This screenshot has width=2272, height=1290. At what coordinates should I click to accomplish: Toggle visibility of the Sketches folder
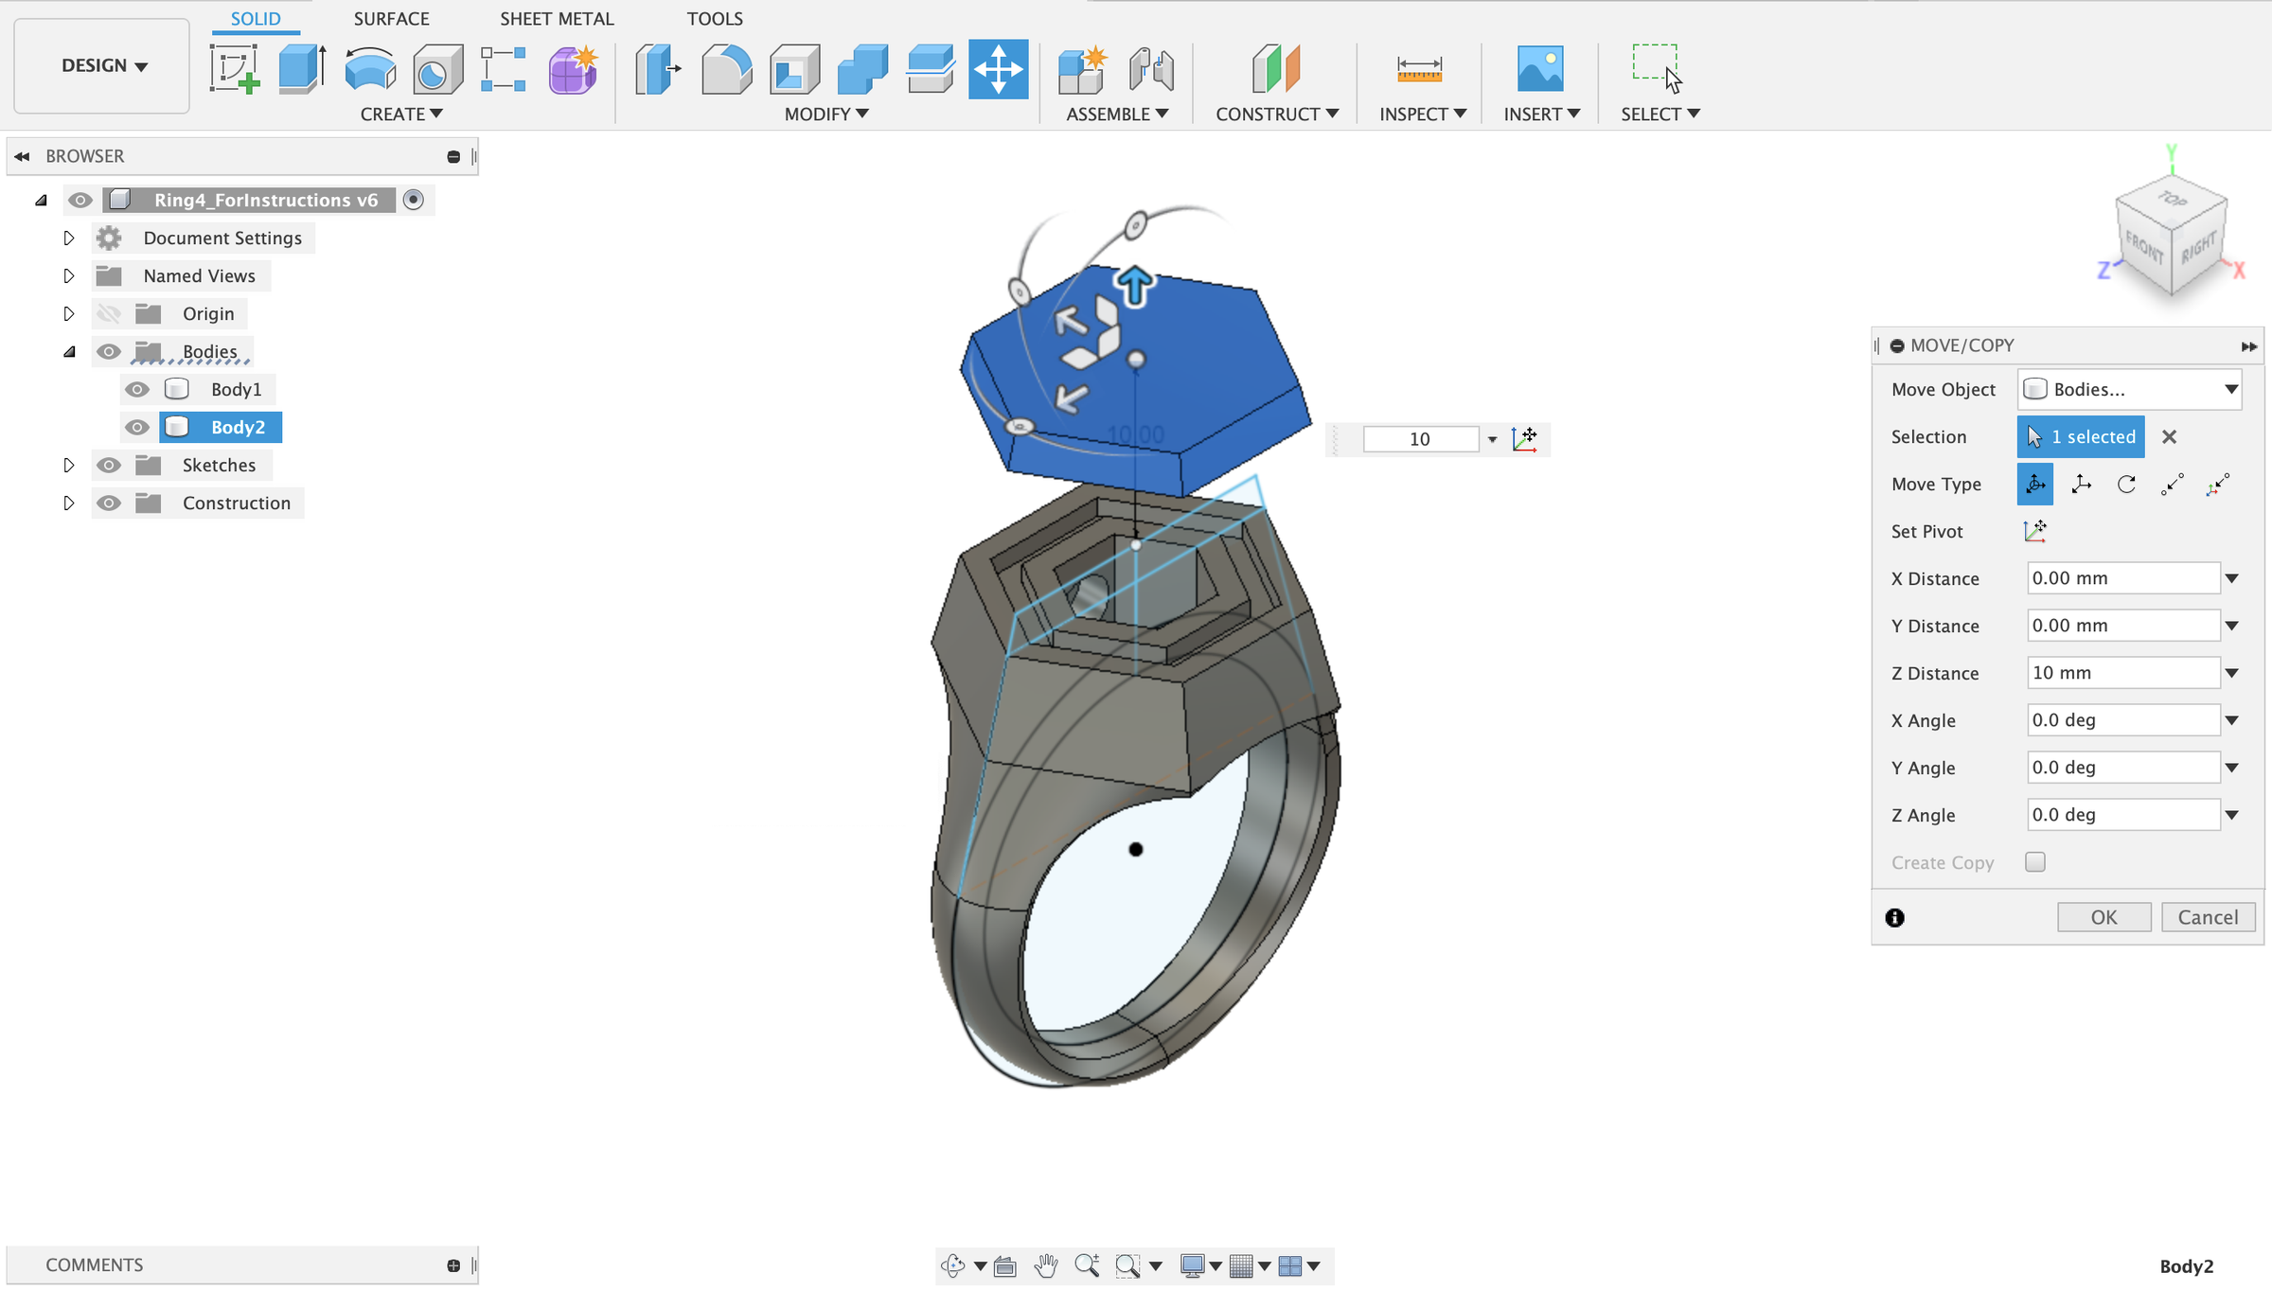(x=109, y=465)
